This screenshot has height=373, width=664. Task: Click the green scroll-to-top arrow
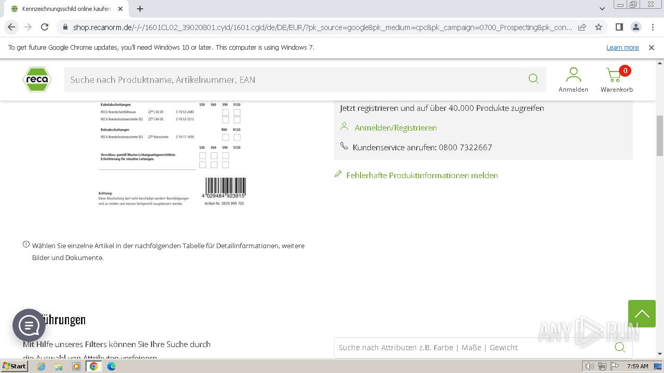[642, 313]
